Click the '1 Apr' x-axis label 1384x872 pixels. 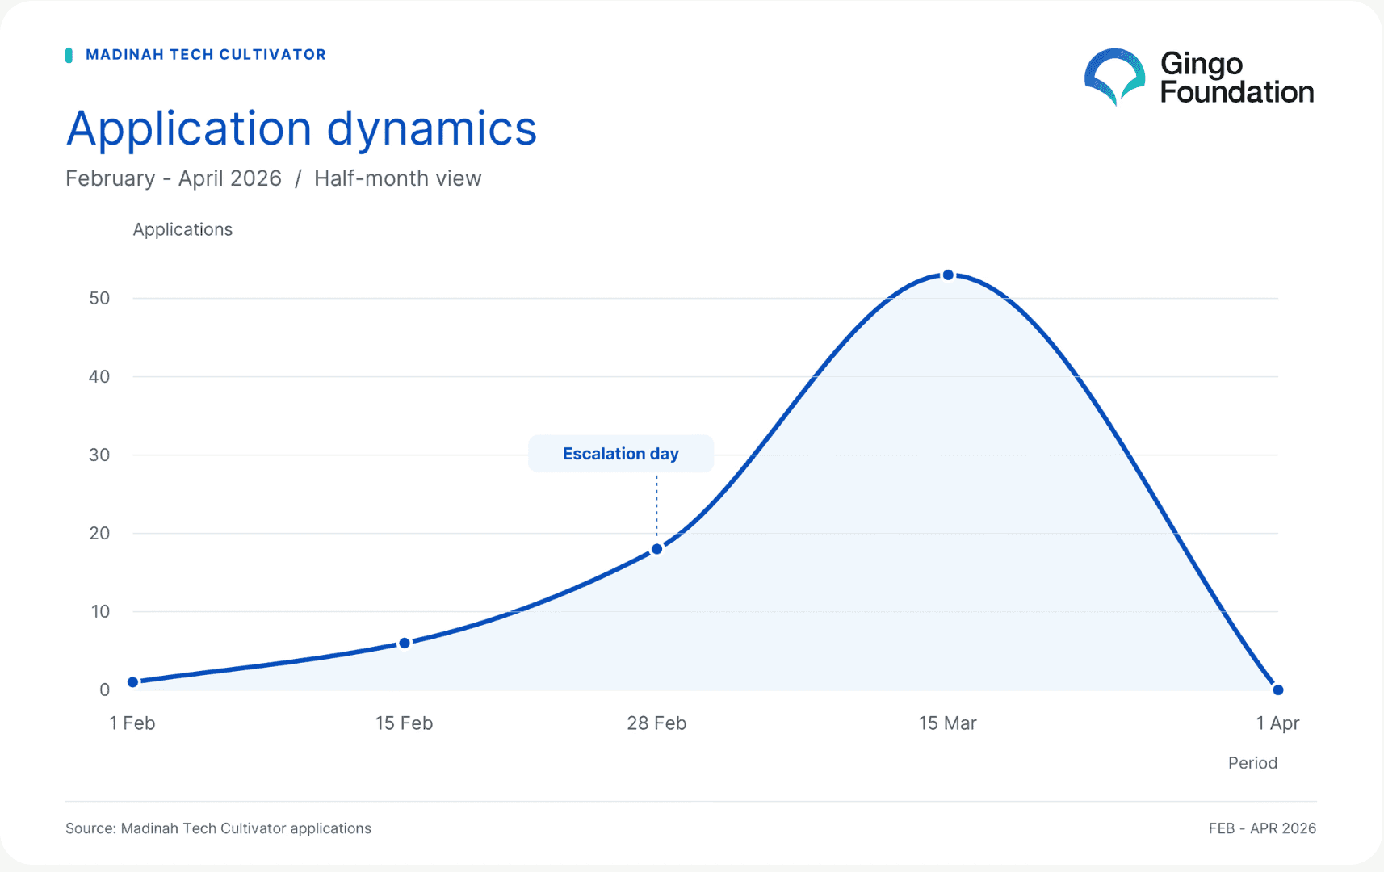1277,723
